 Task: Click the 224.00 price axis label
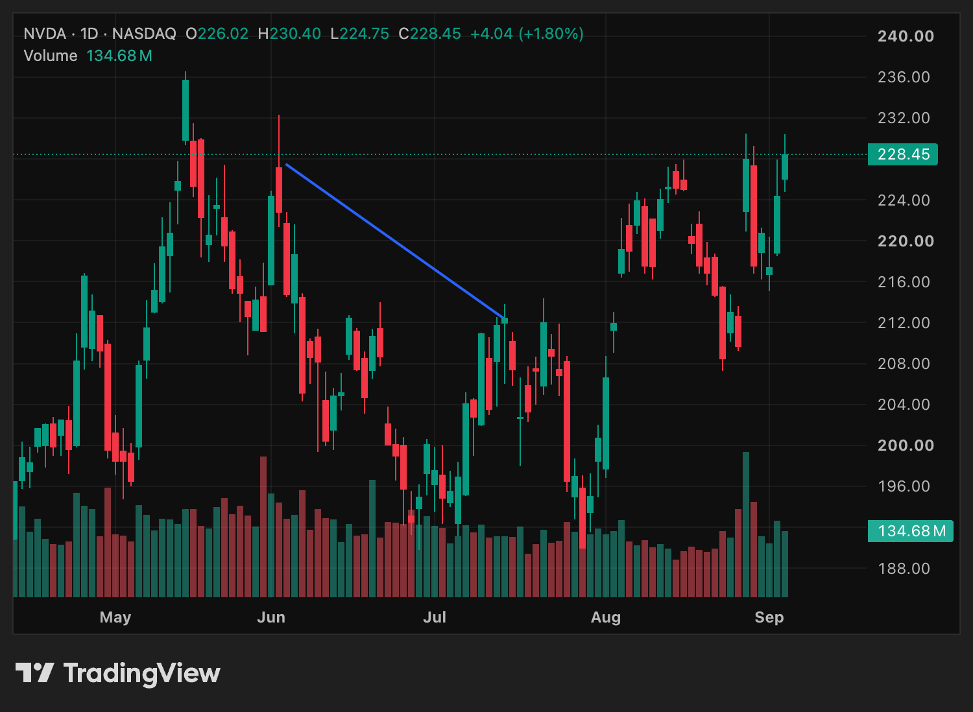(x=904, y=200)
